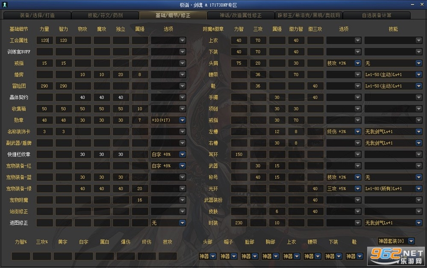Select the 冒险团 力量 290 field
This screenshot has height=268, width=427.
44,86
